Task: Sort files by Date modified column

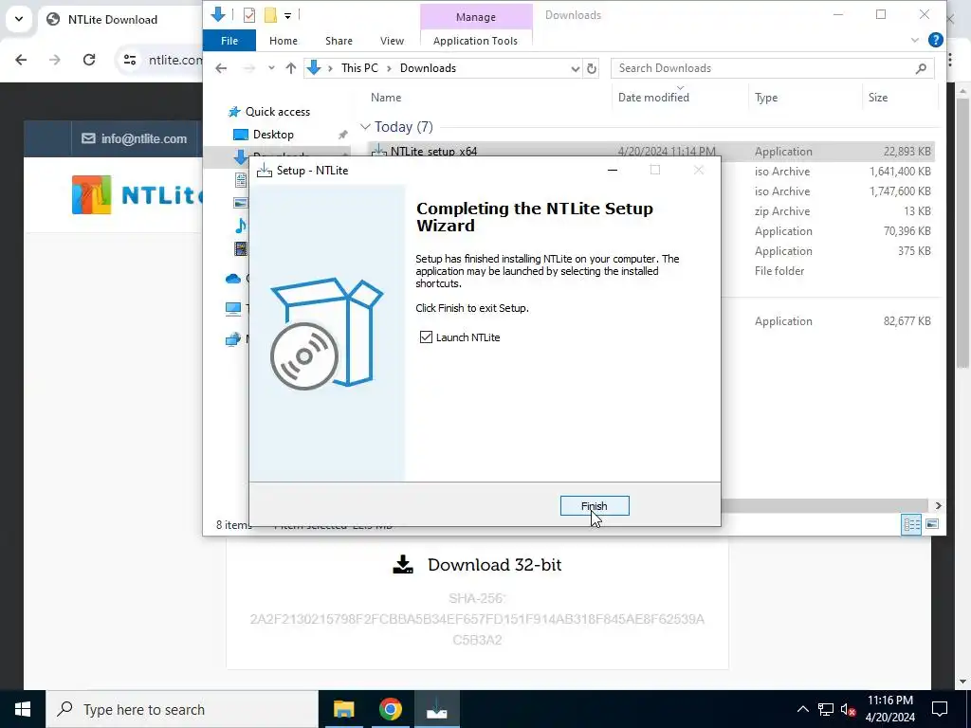Action: coord(653,98)
